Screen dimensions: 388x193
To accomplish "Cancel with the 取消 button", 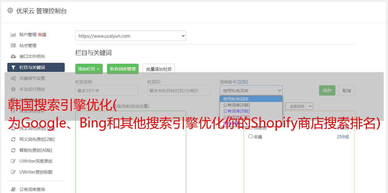I will pyautogui.click(x=347, y=90).
